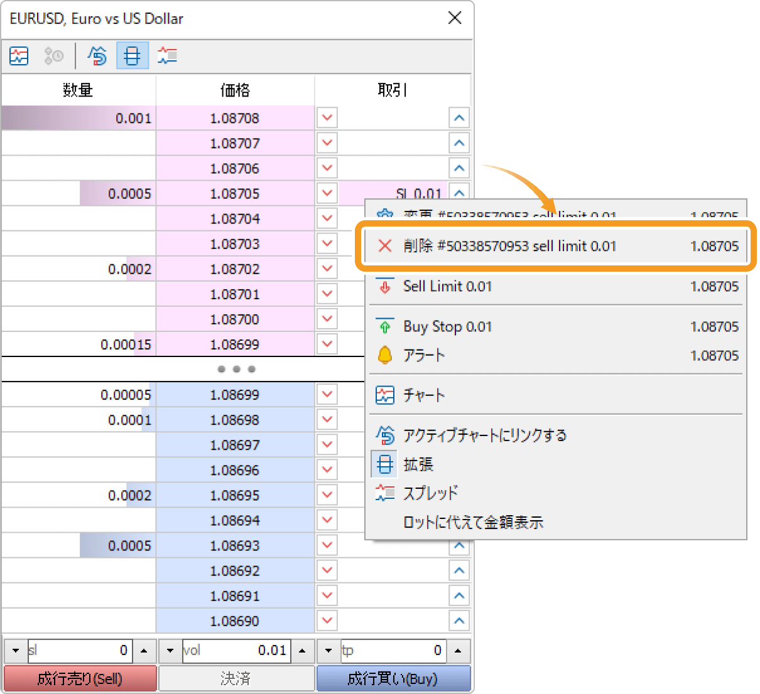Screen dimensions: 760x694
Task: Select アラート in the context menu
Action: tap(556, 355)
